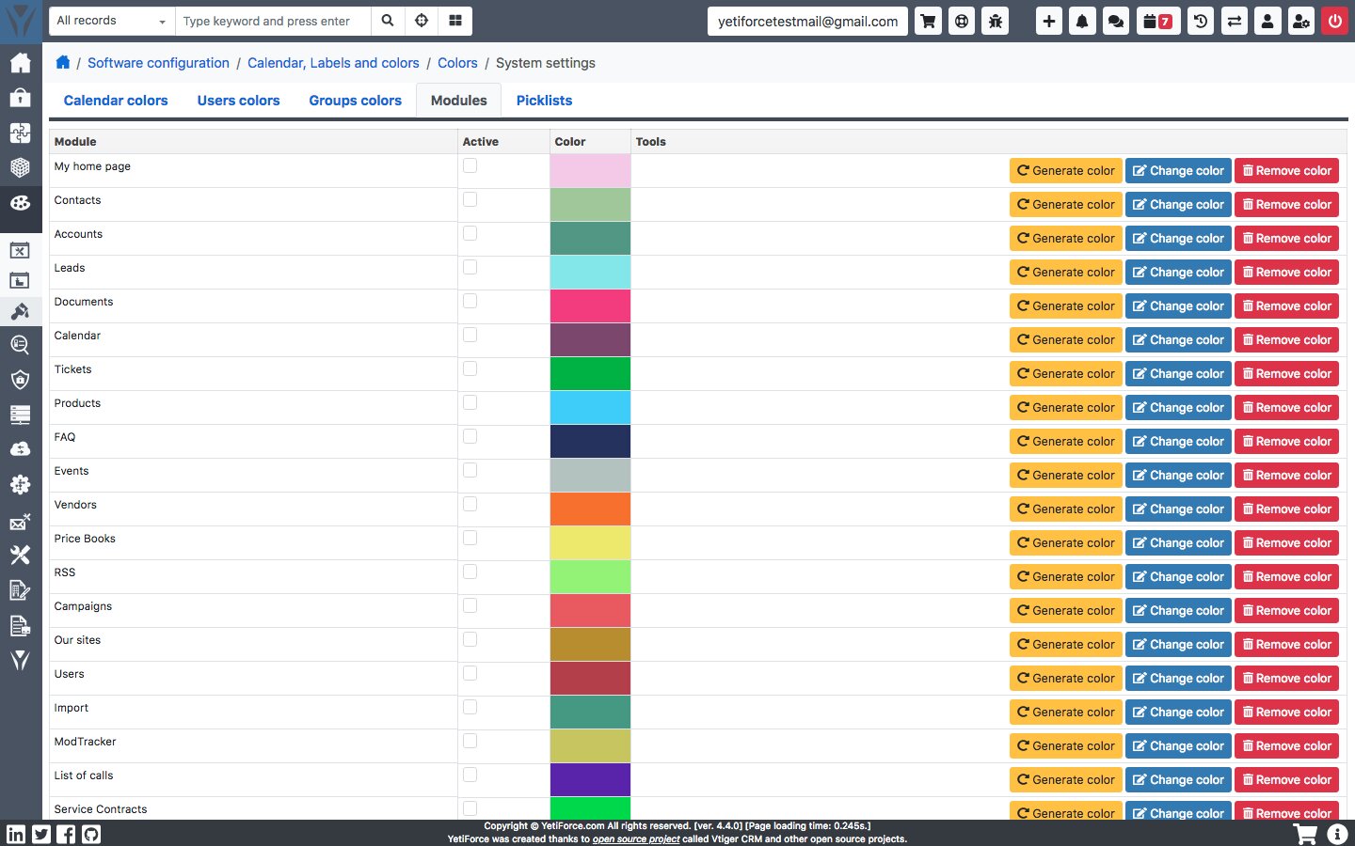Click the pink Documents color swatch
1355x846 pixels.
[x=590, y=306]
